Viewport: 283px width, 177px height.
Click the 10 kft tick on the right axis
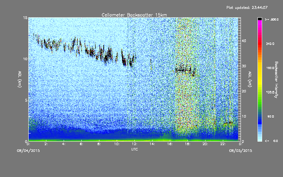click(x=244, y=116)
